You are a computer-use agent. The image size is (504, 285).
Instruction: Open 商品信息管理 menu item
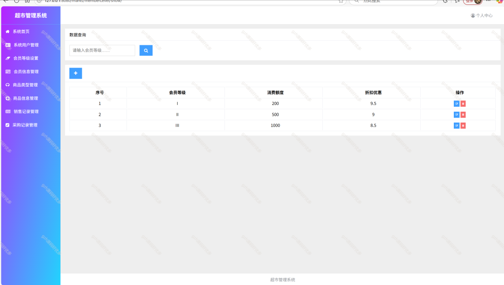click(x=26, y=98)
